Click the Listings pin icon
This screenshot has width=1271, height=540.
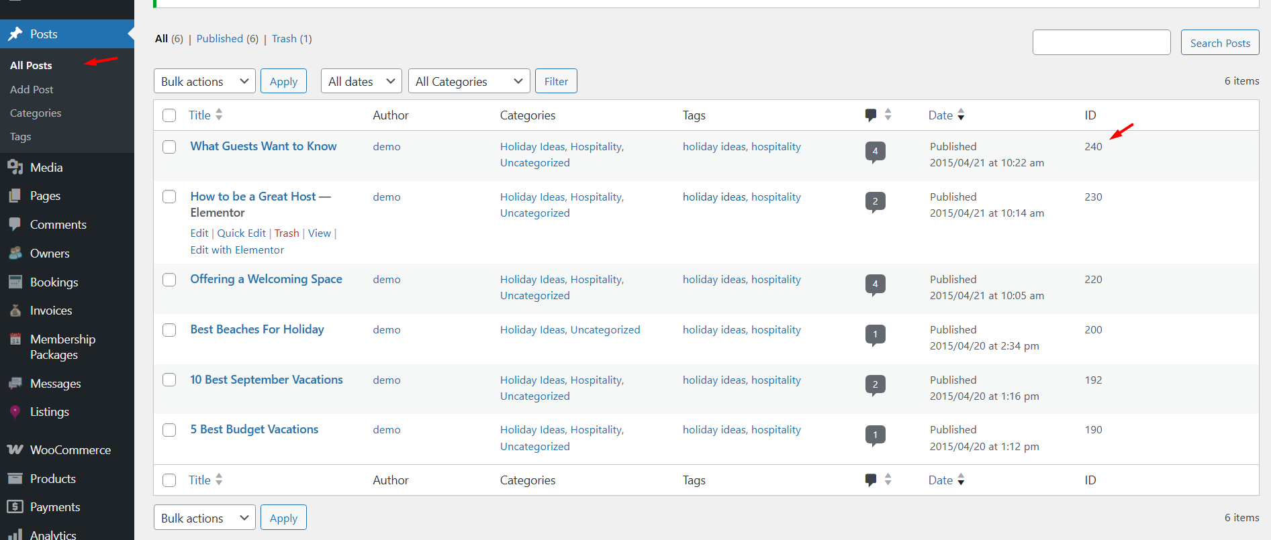[x=15, y=412]
